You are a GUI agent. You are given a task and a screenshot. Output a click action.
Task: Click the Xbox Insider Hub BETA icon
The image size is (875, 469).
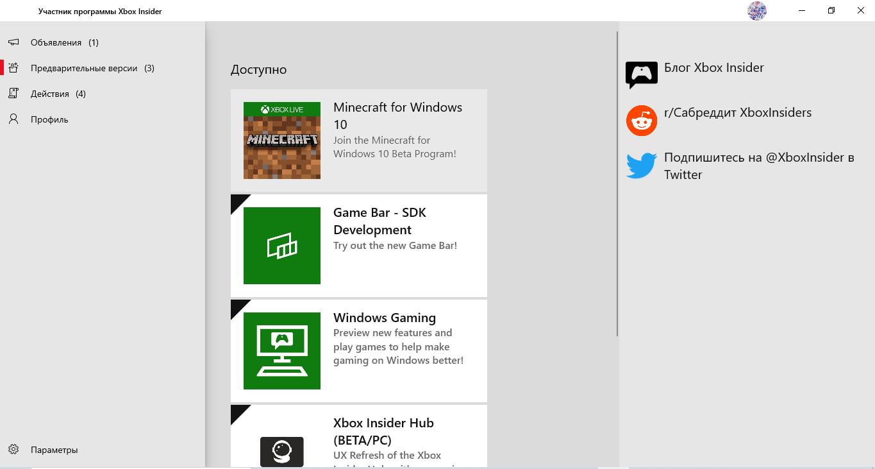282,452
